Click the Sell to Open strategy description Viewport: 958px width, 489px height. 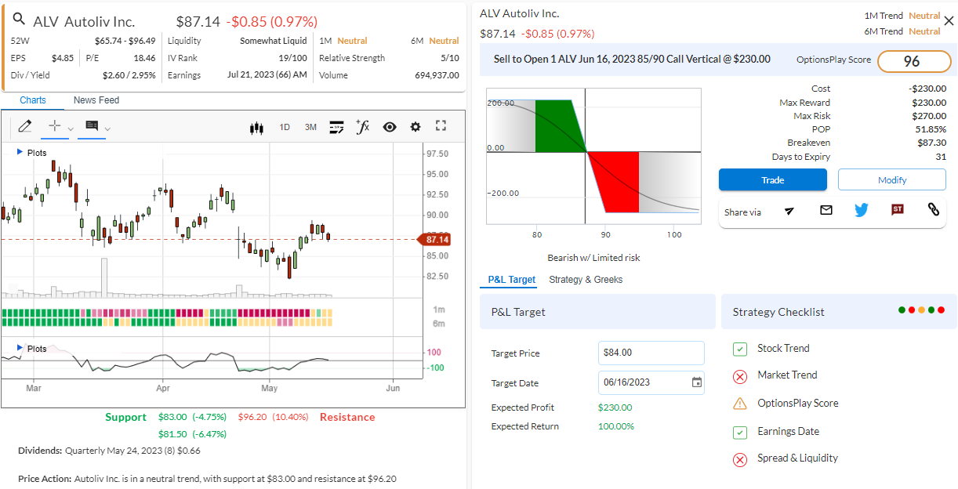[632, 59]
